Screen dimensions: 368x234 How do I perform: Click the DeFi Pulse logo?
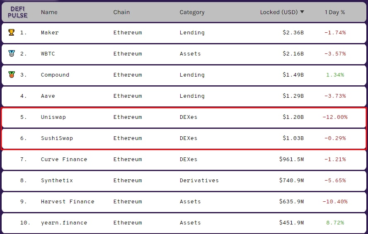[x=17, y=12]
